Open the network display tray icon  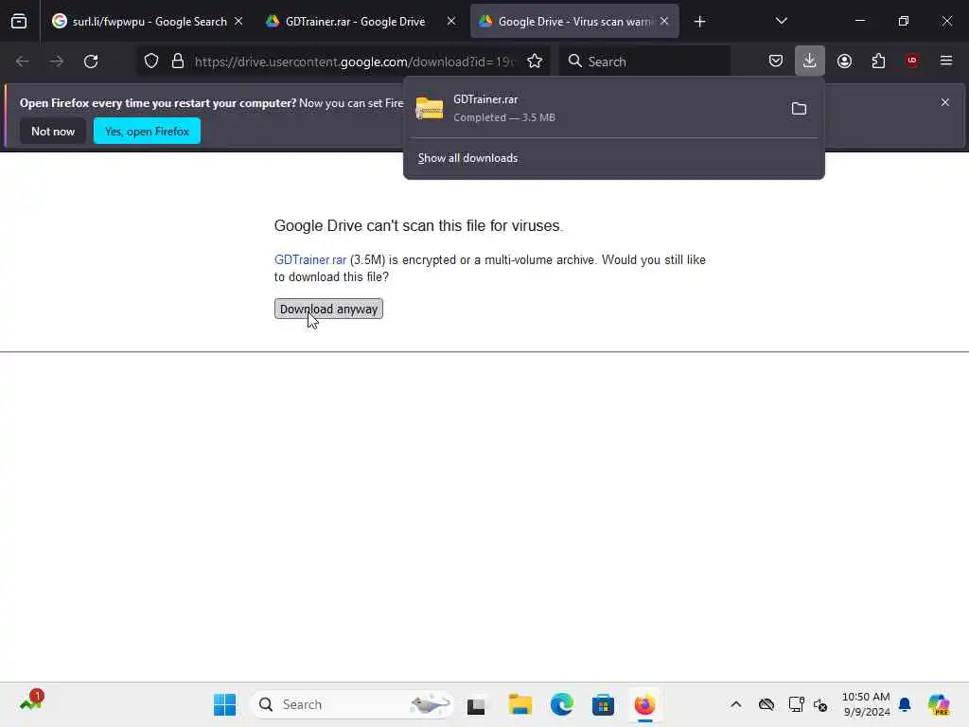(796, 704)
